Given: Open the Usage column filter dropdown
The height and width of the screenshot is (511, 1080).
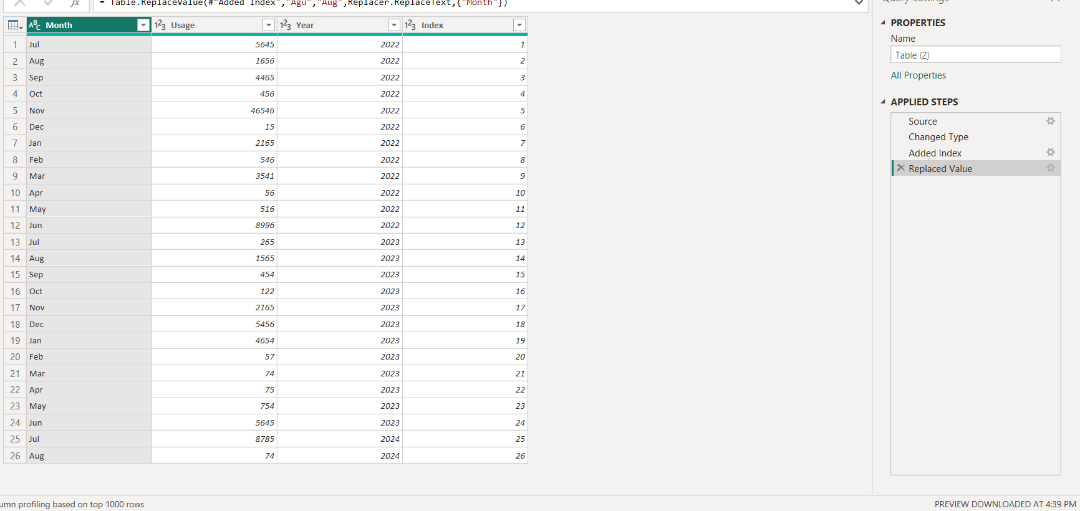Looking at the screenshot, I should [269, 25].
